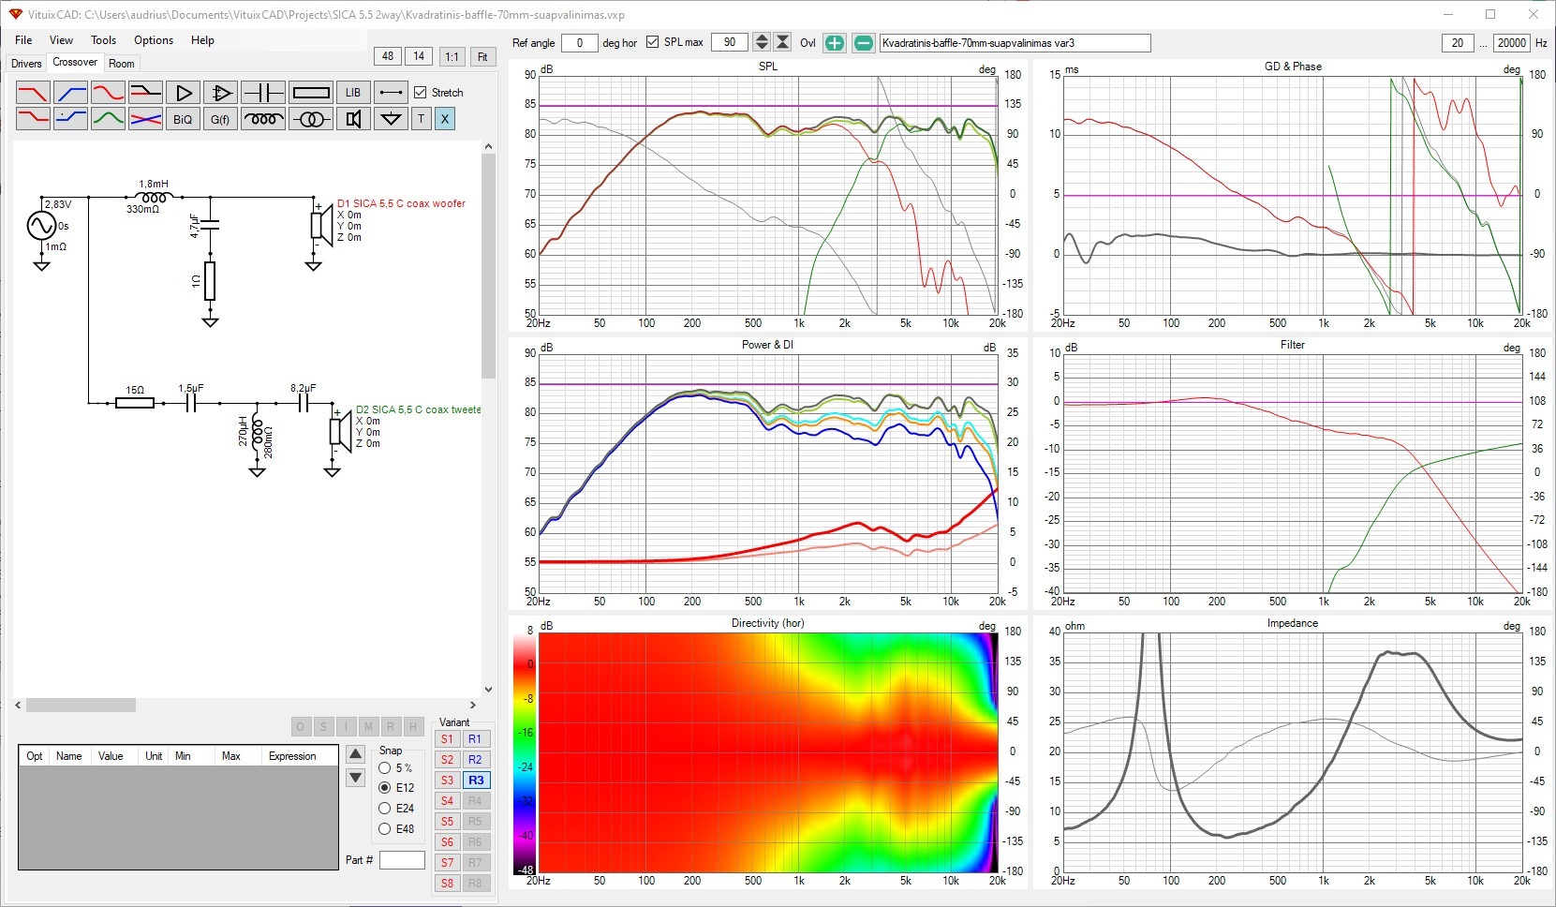Add a transformer component
Screen dimensions: 1556x907
pos(310,119)
